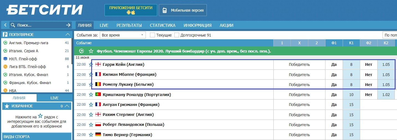397x140 pixels.
Task: Add Гарри Кейн to favorites star
Action: [91, 64]
